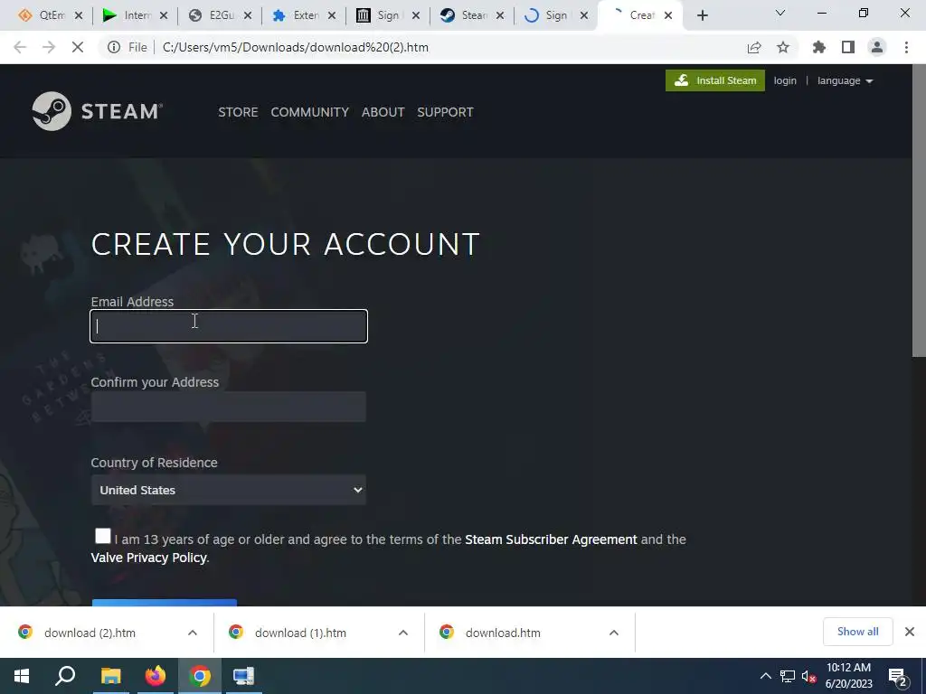Close the downloads bar
This screenshot has height=694, width=926.
[910, 632]
